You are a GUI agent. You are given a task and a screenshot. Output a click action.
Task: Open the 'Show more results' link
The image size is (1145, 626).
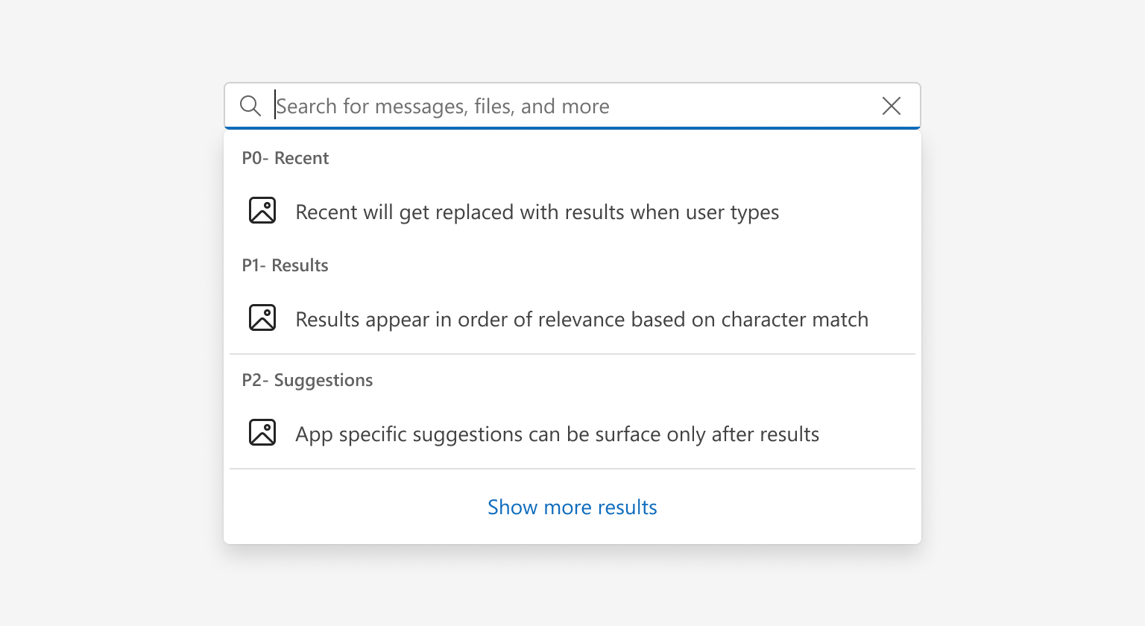coord(572,508)
